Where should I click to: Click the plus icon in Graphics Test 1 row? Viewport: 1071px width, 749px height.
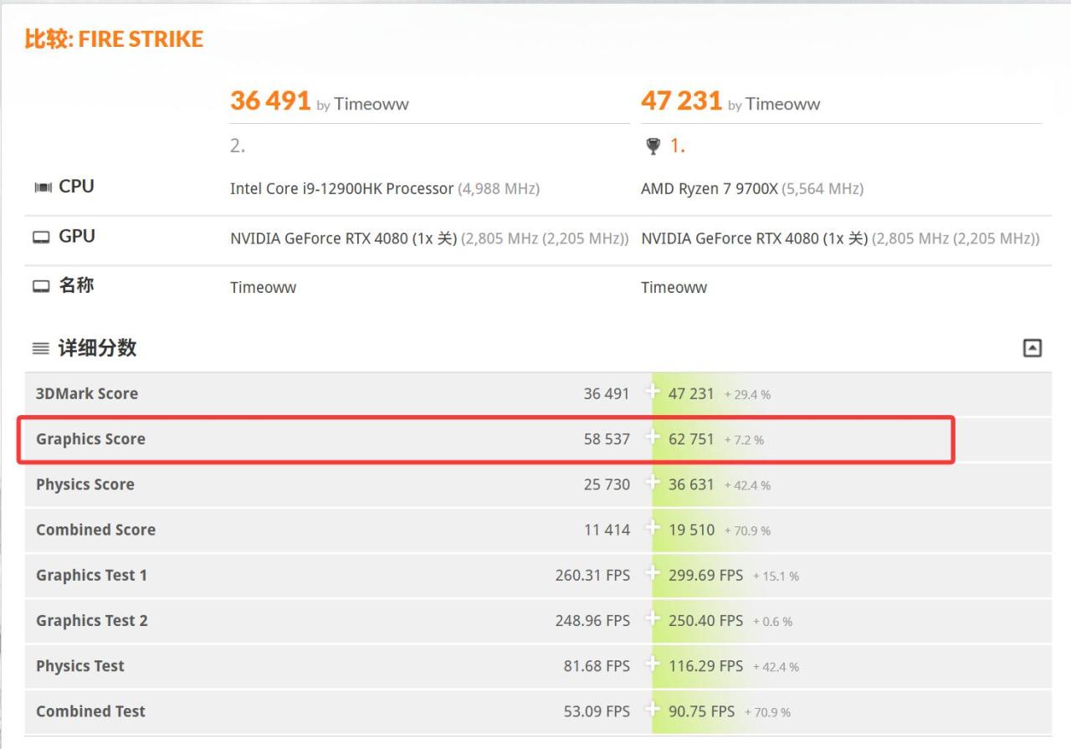(x=653, y=573)
